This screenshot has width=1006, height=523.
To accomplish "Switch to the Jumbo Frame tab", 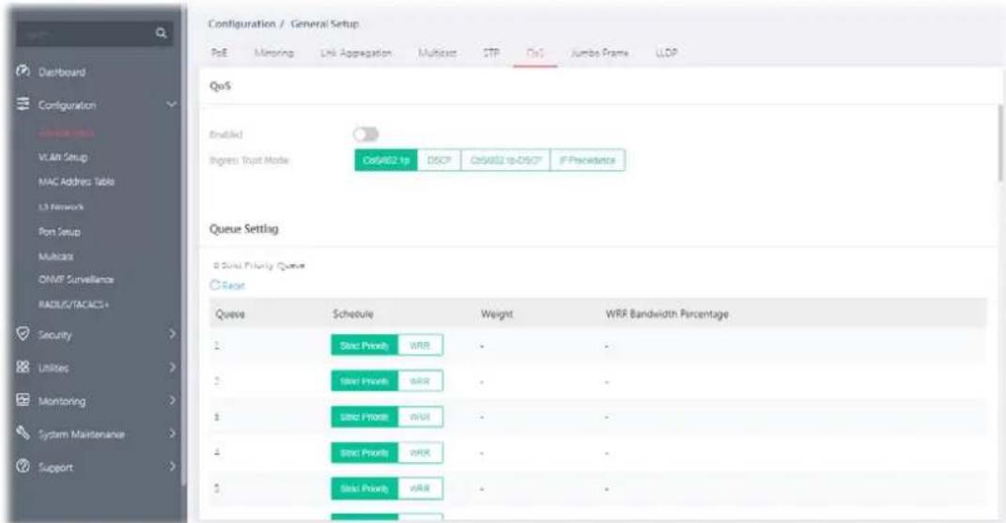I will click(x=599, y=53).
